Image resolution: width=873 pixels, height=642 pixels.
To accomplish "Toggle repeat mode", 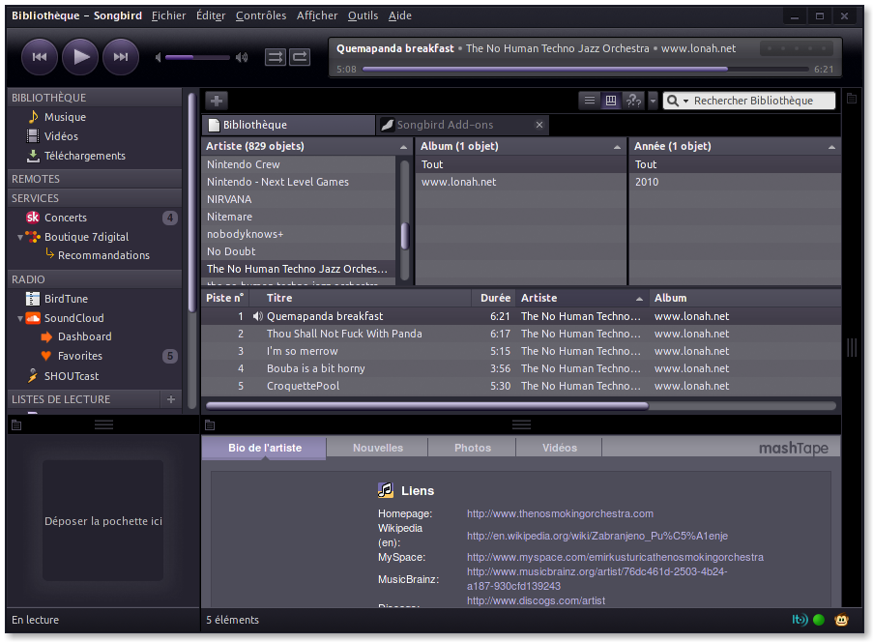I will point(300,57).
